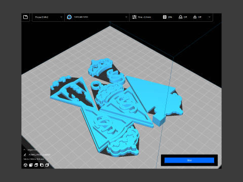Screen dimensions: 243x182
Task: Click the extruder 1 material circle icon
Action: [x=69, y=17]
